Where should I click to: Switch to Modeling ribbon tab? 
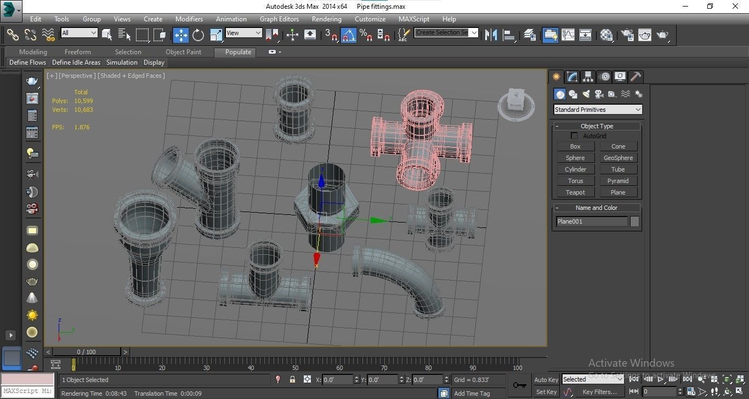point(33,52)
